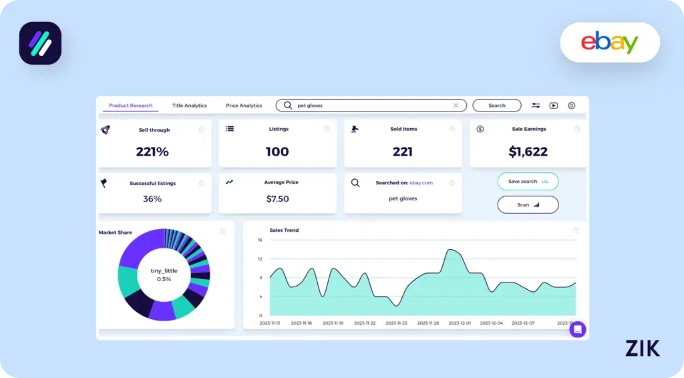This screenshot has height=378, width=684.
Task: Click the info icon on Sales Trend chart
Action: [x=576, y=230]
